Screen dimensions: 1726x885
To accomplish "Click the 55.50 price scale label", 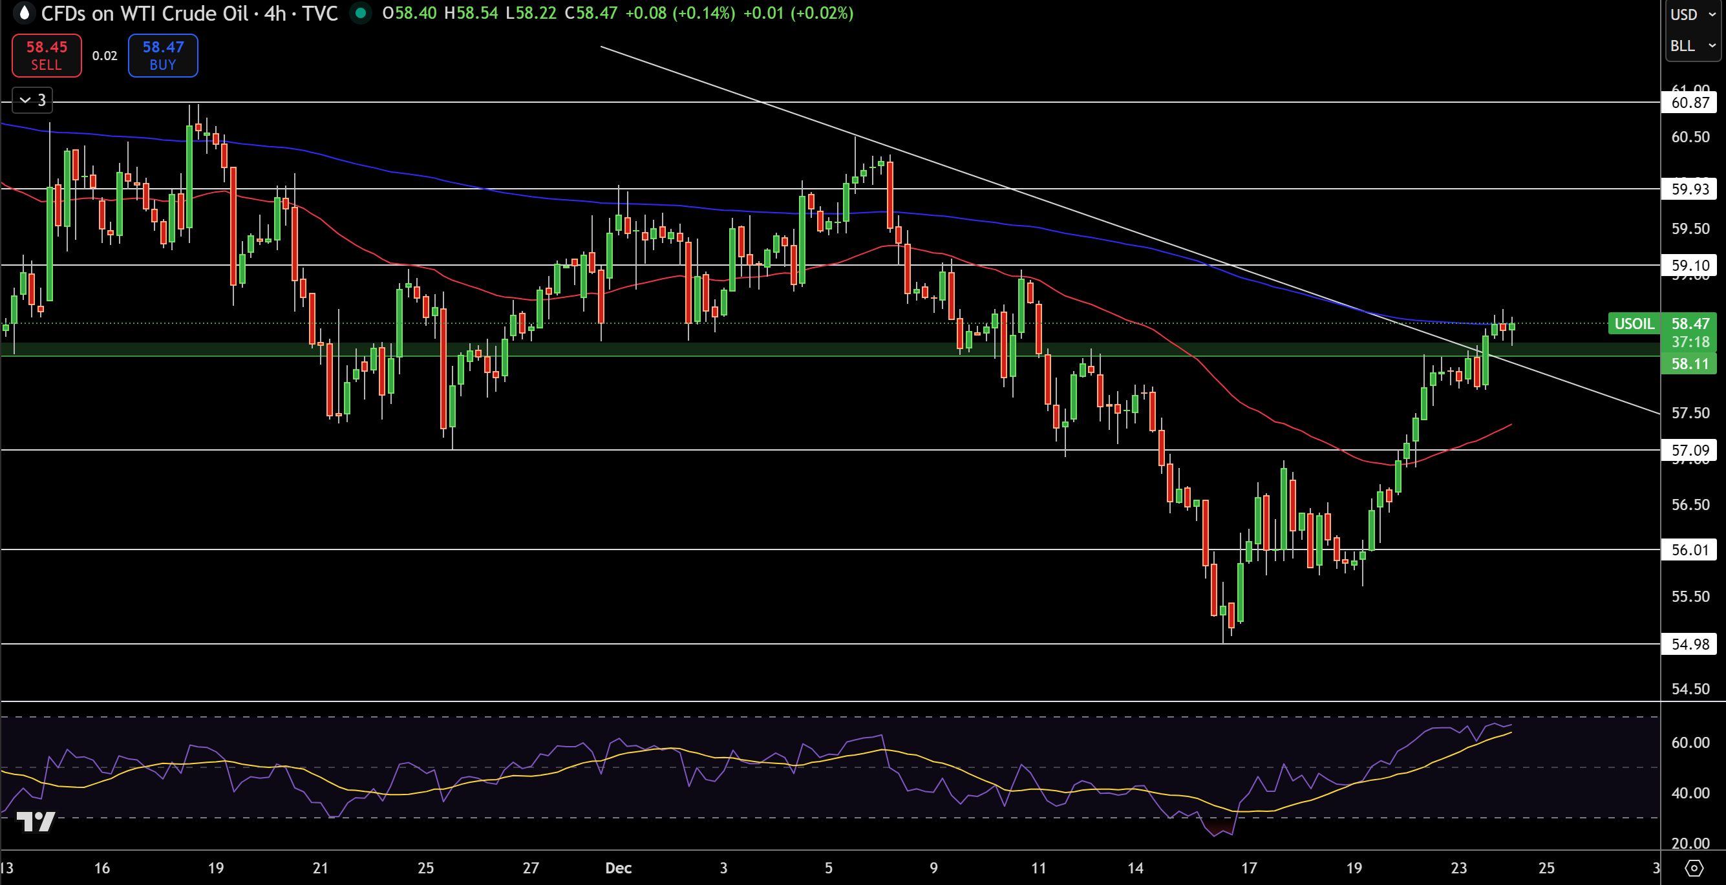I will click(x=1690, y=596).
